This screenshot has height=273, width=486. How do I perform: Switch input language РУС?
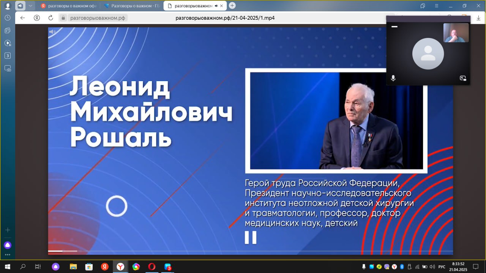[442, 267]
